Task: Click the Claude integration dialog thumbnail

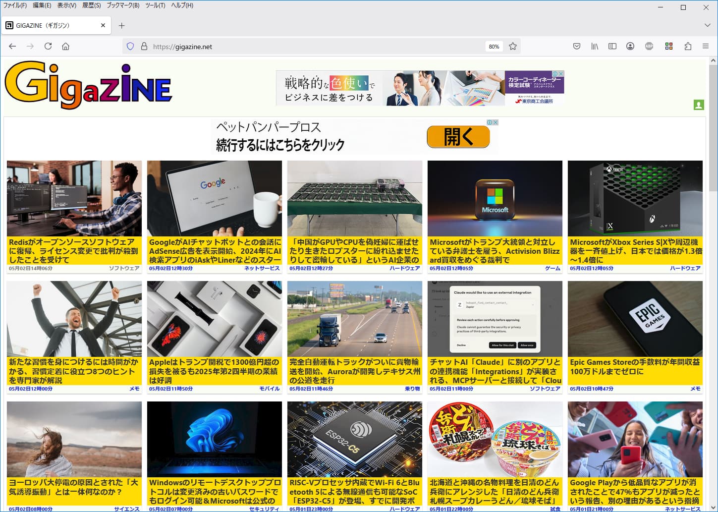Action: [x=495, y=319]
